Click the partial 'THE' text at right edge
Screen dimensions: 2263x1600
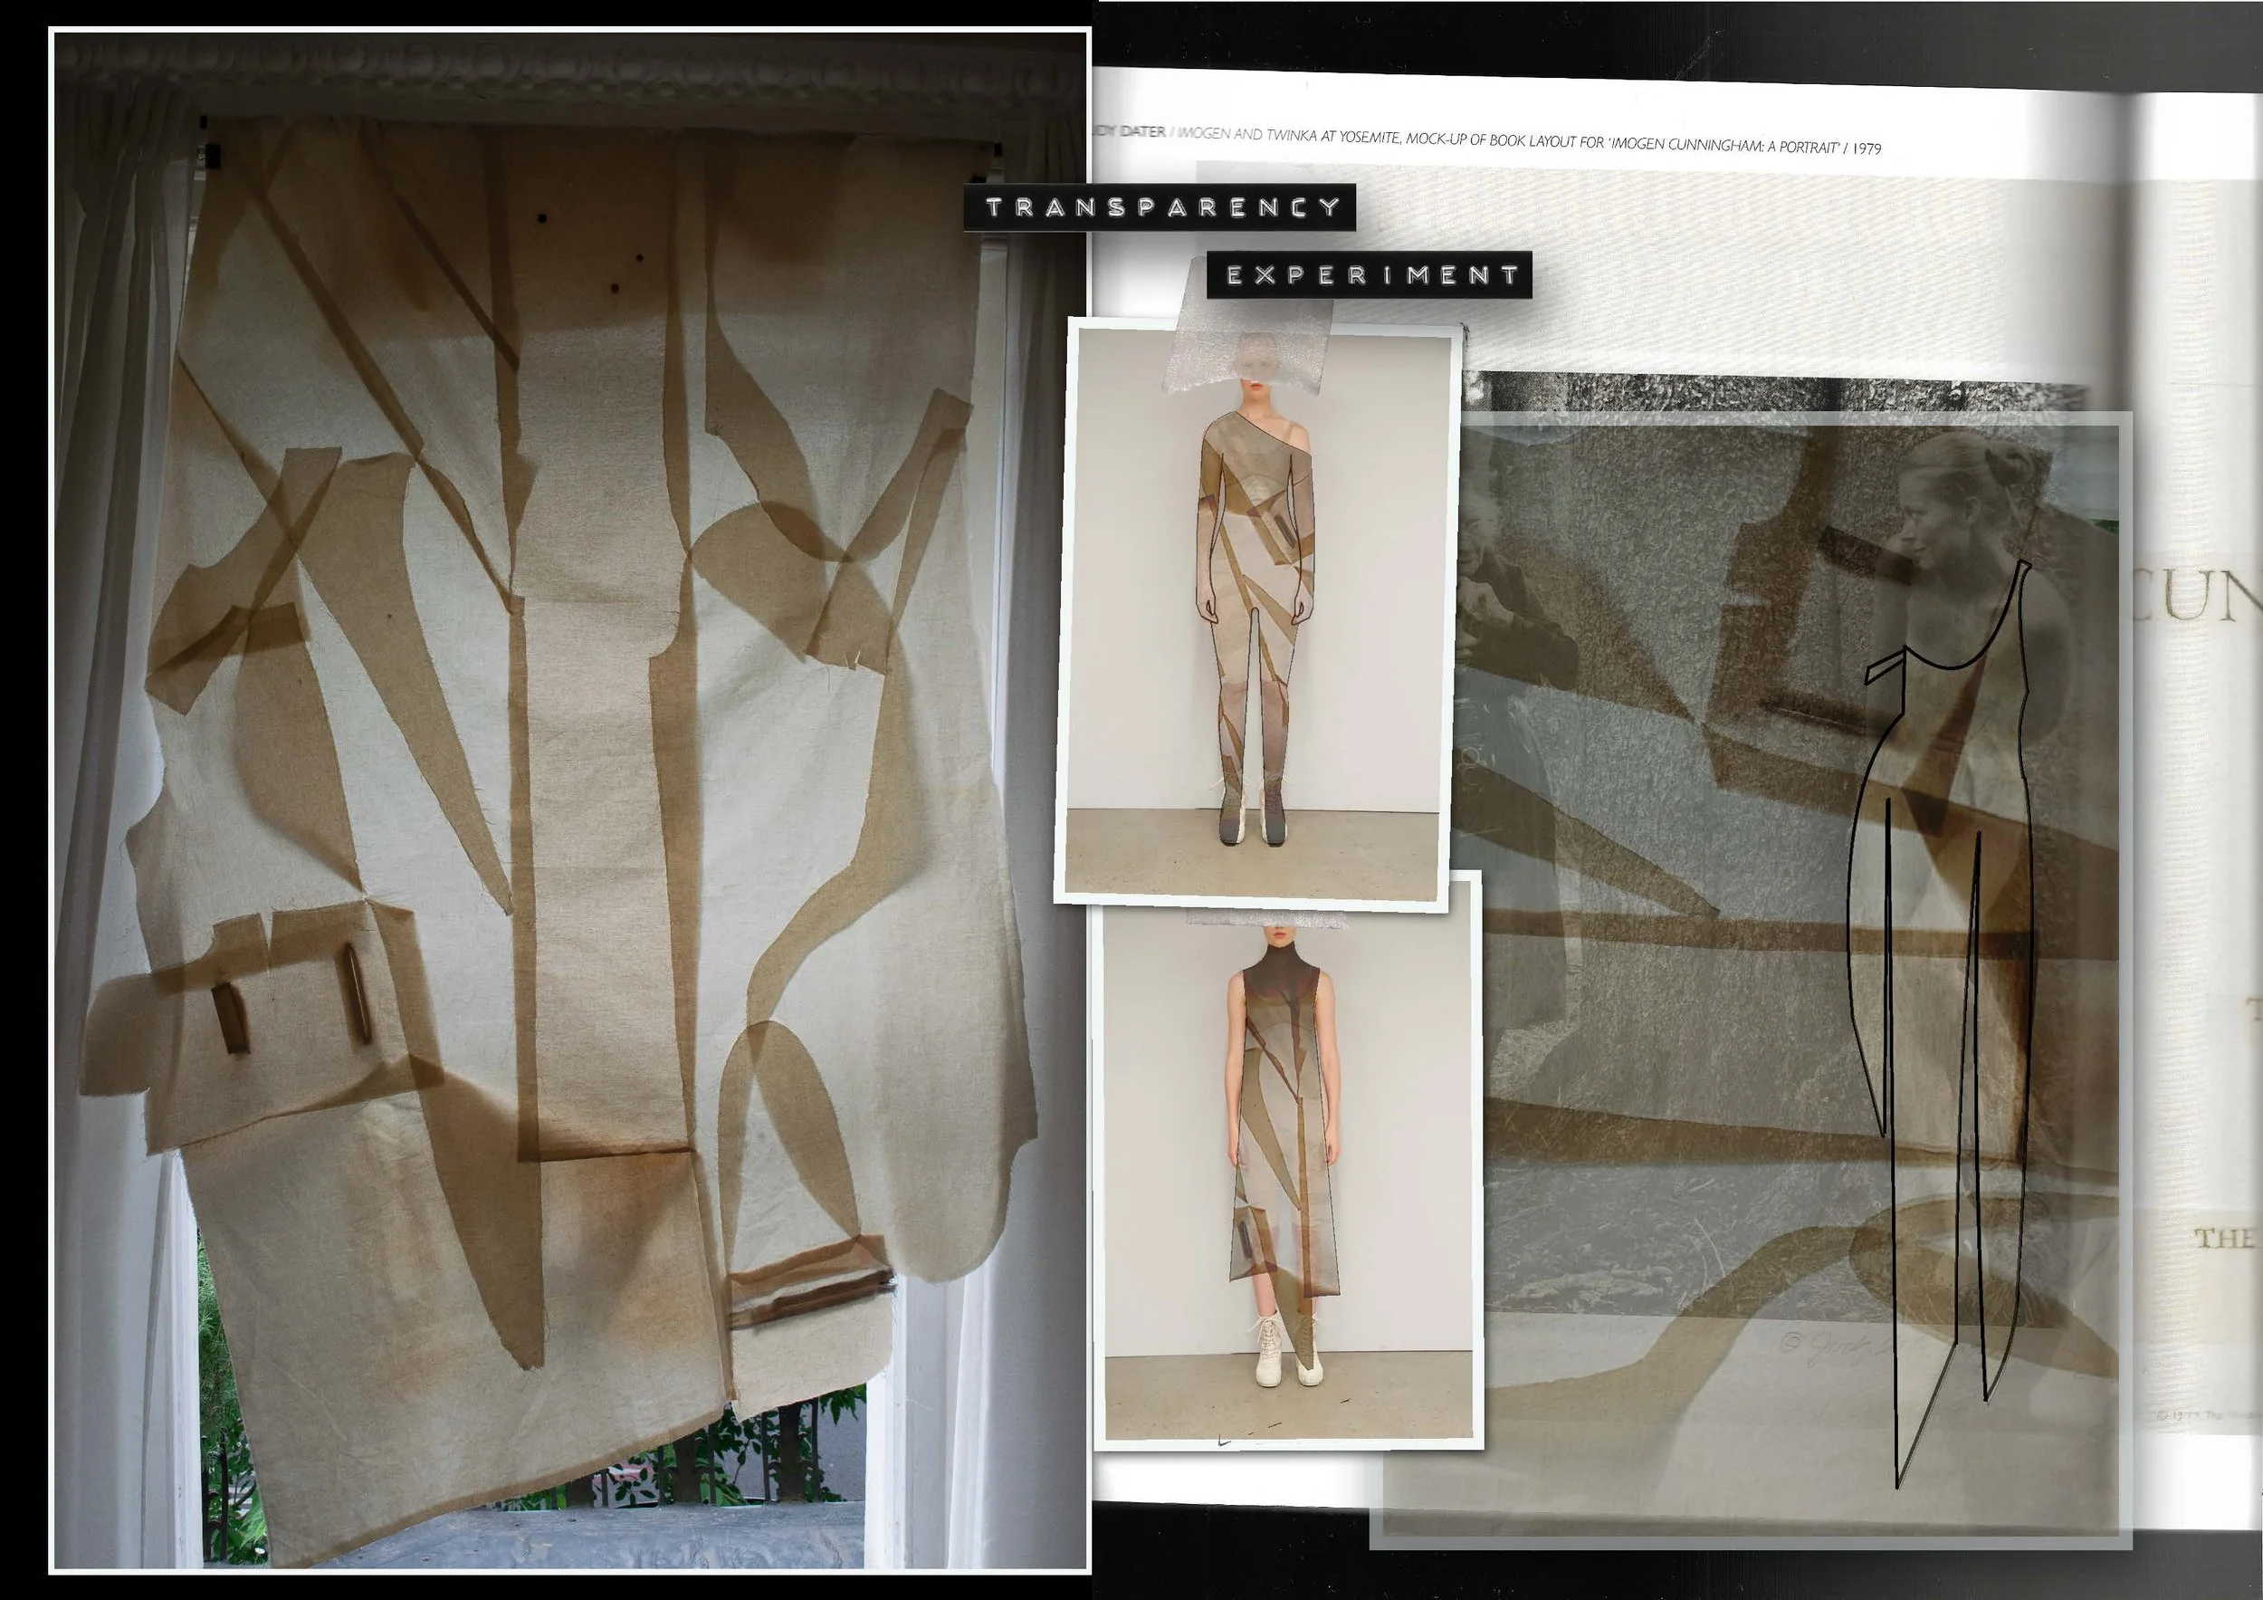tap(2226, 1238)
